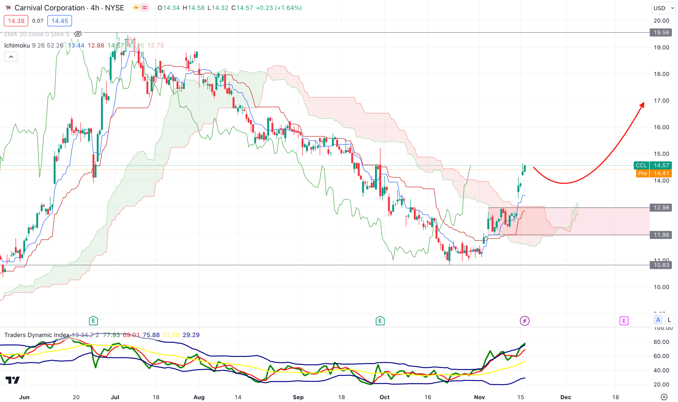The width and height of the screenshot is (678, 402).
Task: Click the Pre 14.41 pre-market label
Action: (x=654, y=173)
